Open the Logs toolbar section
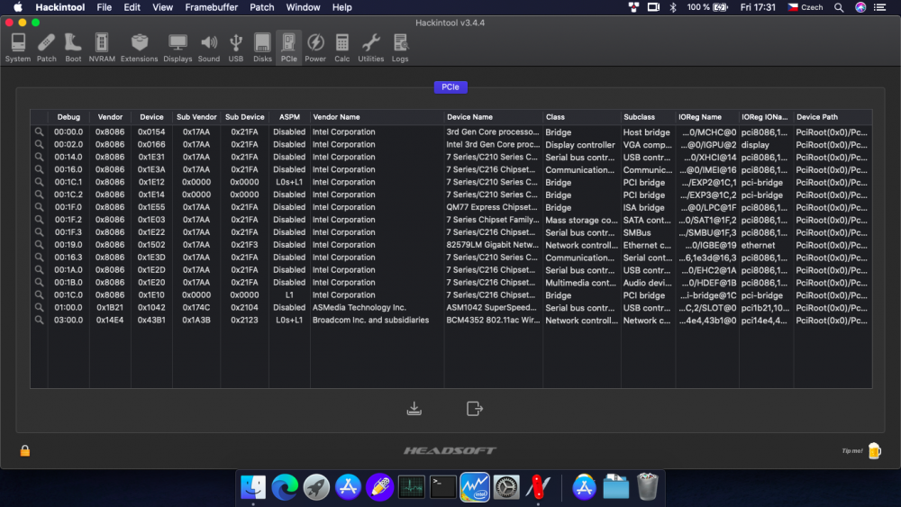 pyautogui.click(x=400, y=47)
